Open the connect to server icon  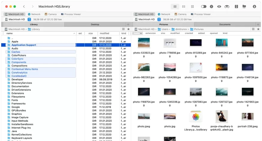(244, 6)
